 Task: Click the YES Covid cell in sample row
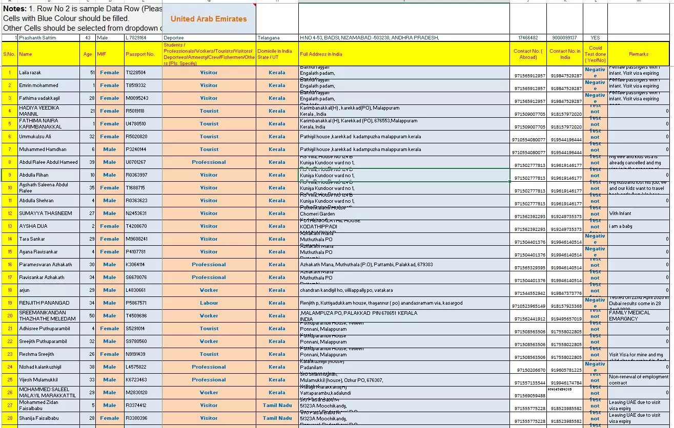(595, 38)
